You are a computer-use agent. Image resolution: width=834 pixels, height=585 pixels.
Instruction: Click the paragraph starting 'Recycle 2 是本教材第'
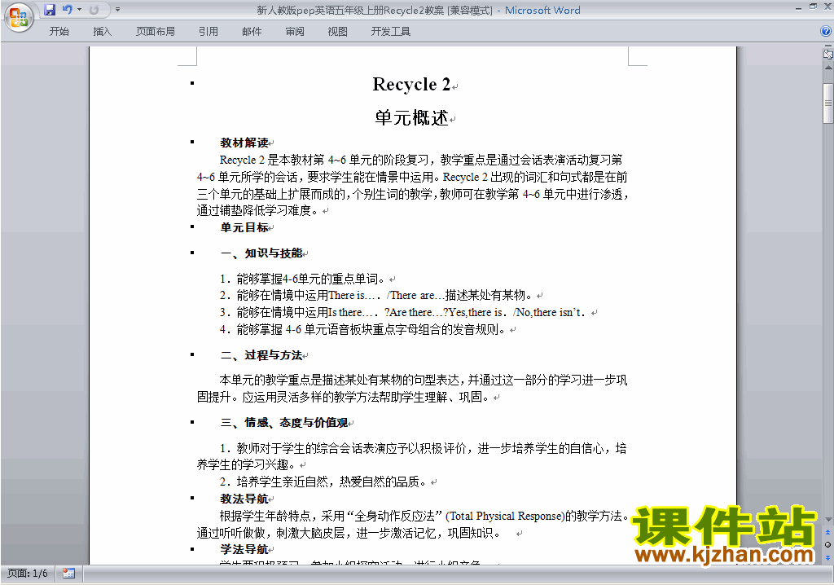pyautogui.click(x=412, y=185)
